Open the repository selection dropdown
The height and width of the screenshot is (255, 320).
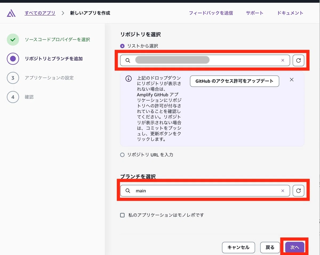pyautogui.click(x=205, y=61)
